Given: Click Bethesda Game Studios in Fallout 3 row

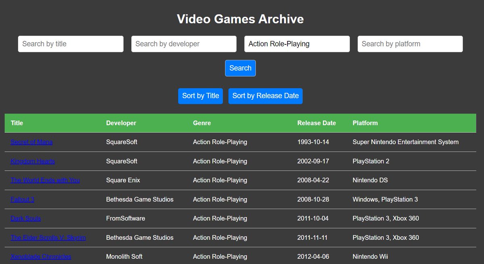Looking at the screenshot, I should (x=140, y=199).
